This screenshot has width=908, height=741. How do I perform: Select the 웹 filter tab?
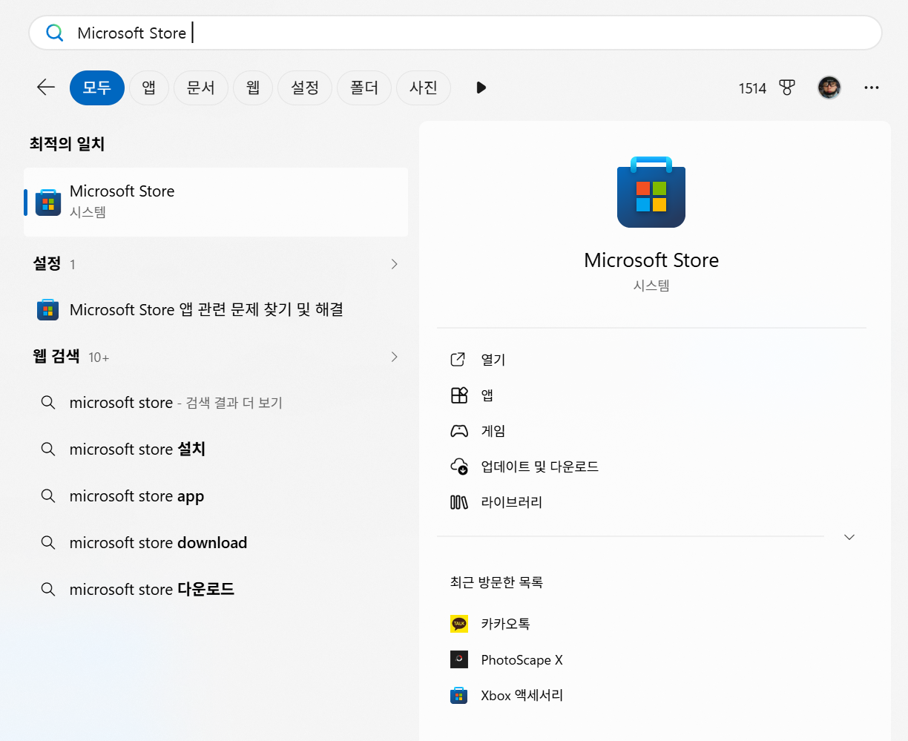pyautogui.click(x=253, y=88)
